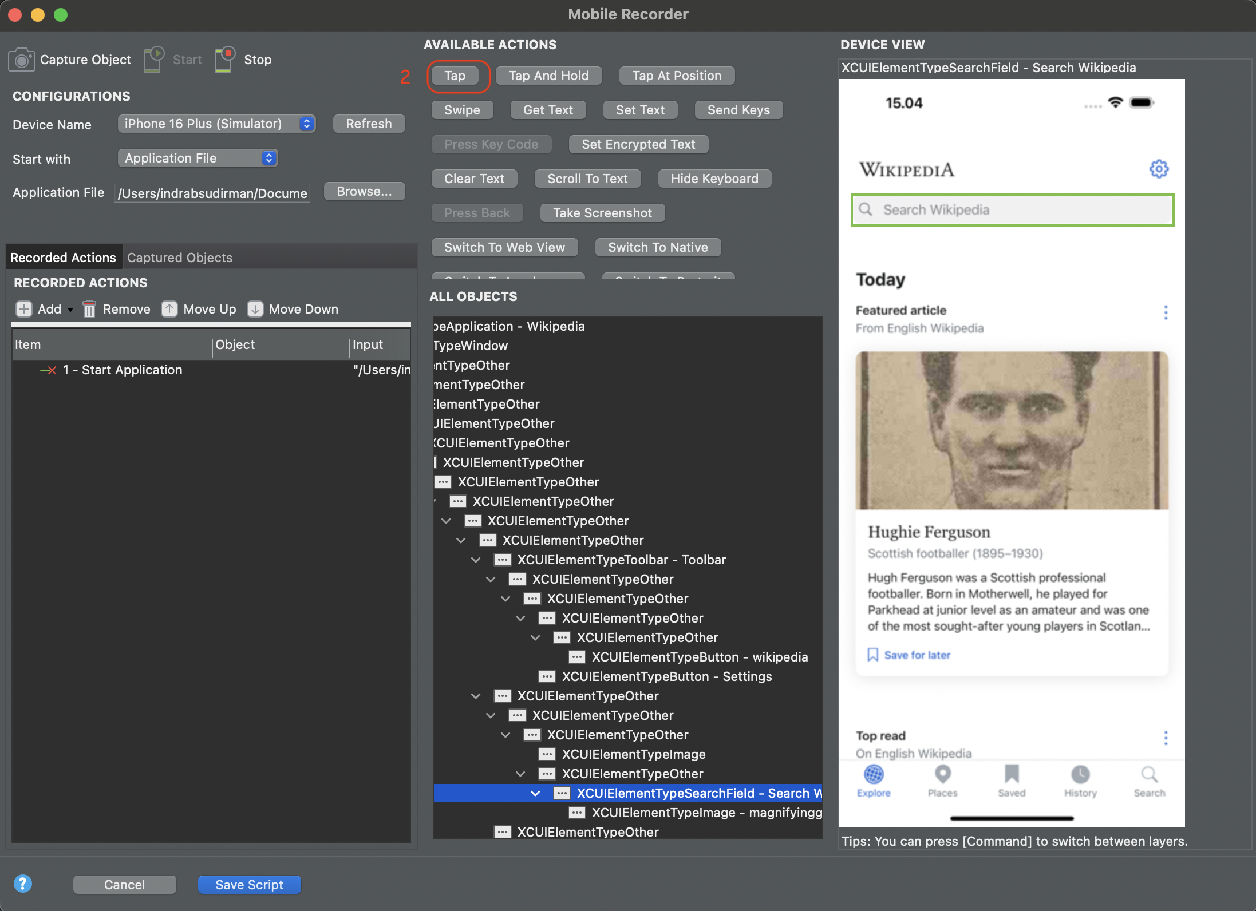Viewport: 1256px width, 911px height.
Task: Collapse the XCUIElementTypeToolbar - Toolbar node
Action: point(476,560)
